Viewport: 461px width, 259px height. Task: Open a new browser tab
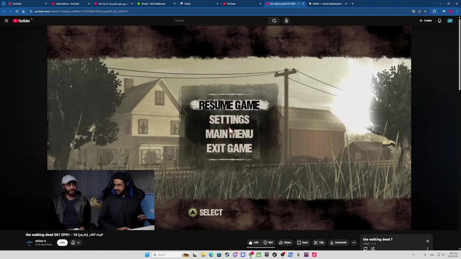pos(352,4)
